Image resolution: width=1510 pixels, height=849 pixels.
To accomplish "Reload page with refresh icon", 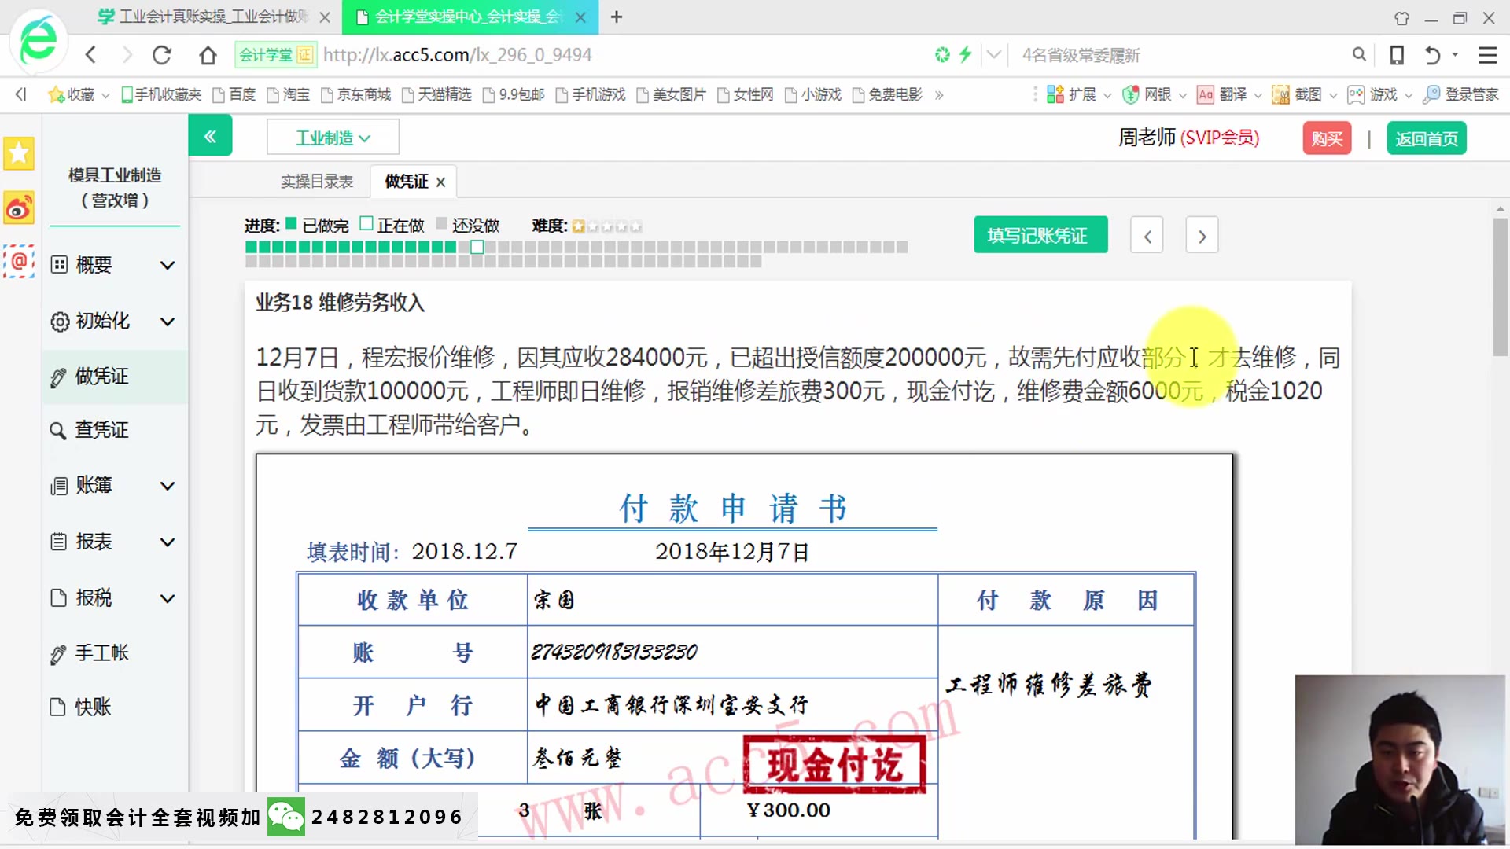I will click(162, 55).
